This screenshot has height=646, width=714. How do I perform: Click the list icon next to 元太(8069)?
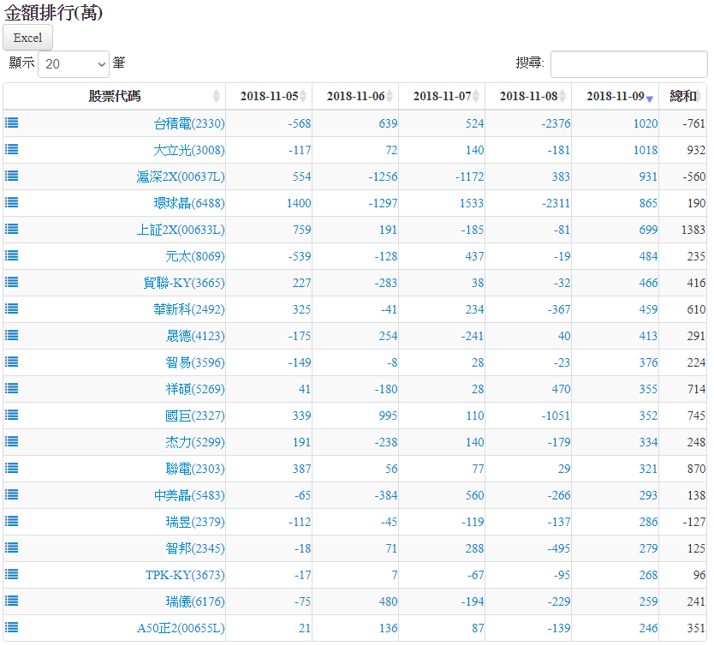pos(12,255)
